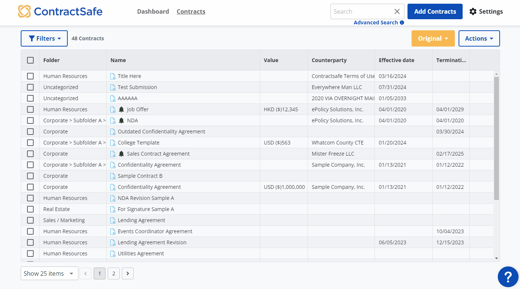Toggle the select-all checkbox in the header
This screenshot has width=520, height=289.
pos(30,60)
